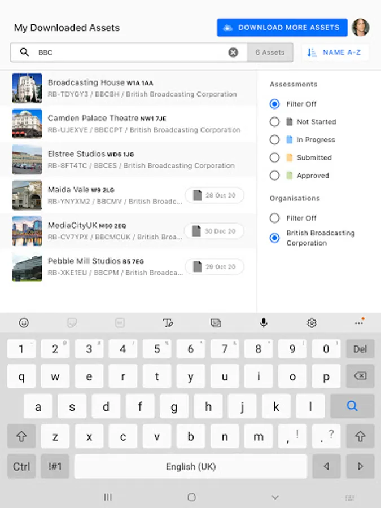Open MediaCityUK 30 Dec 20 assessment chip
Image resolution: width=381 pixels, height=508 pixels.
[214, 231]
